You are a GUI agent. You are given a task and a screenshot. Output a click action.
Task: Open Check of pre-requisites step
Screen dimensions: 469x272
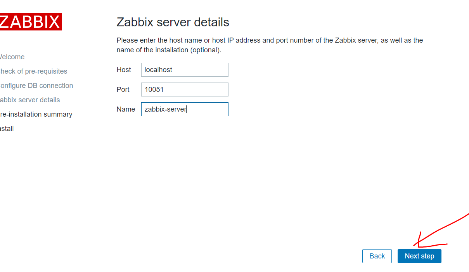(33, 71)
